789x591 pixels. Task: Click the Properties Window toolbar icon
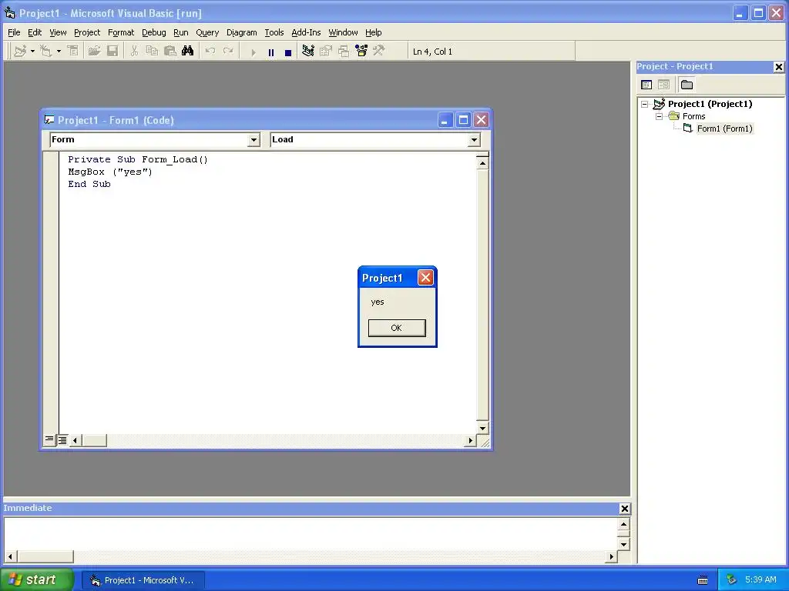coord(326,52)
